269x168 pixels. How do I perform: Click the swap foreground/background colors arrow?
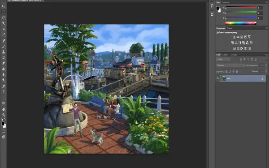point(5,119)
